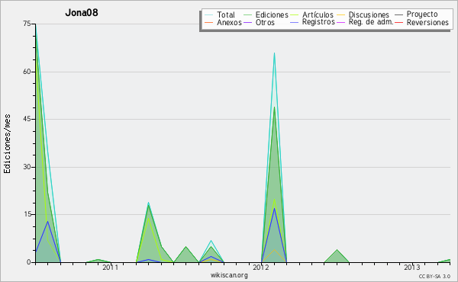Click the 2012 peak of the Total line
The image size is (458, 282).
274,53
